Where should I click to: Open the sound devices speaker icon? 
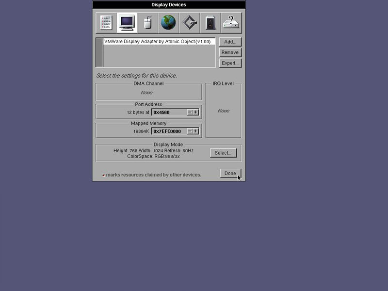tap(210, 23)
